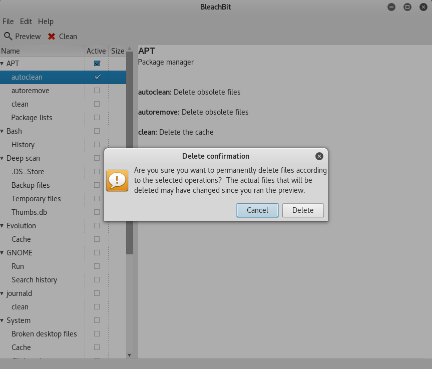Image resolution: width=432 pixels, height=369 pixels.
Task: Select the autoremove row
Action: point(63,91)
